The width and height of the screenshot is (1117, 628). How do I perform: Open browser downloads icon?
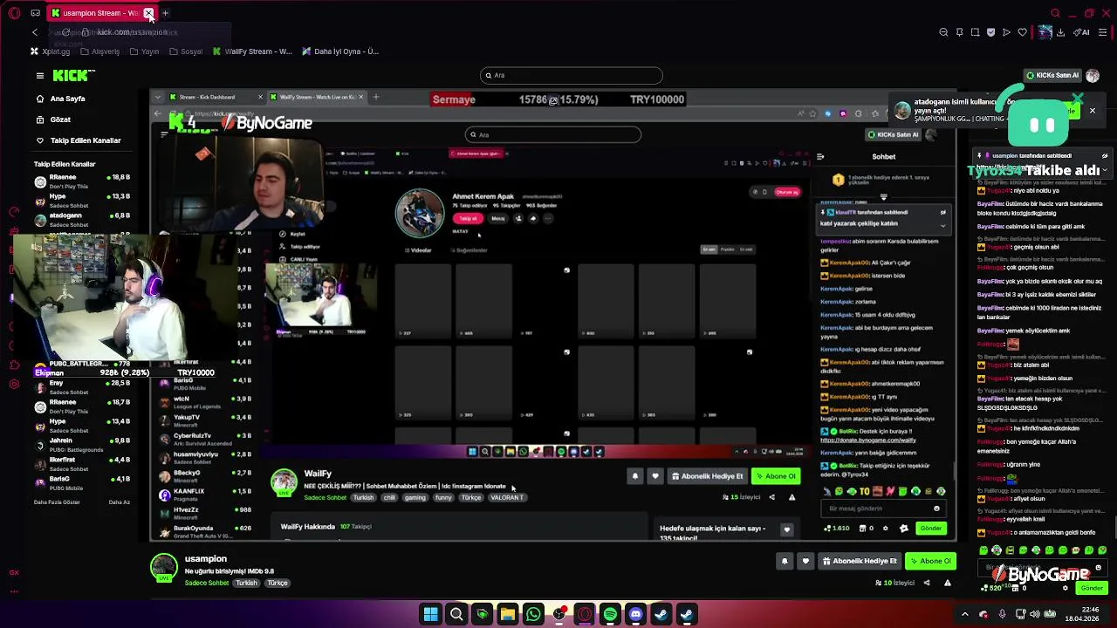(x=1060, y=32)
